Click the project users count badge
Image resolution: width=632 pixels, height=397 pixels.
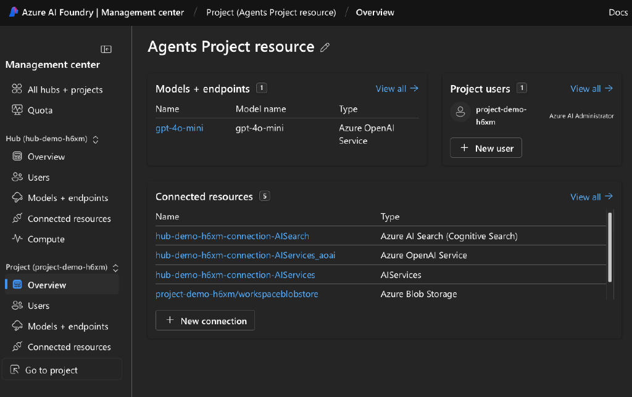point(522,88)
